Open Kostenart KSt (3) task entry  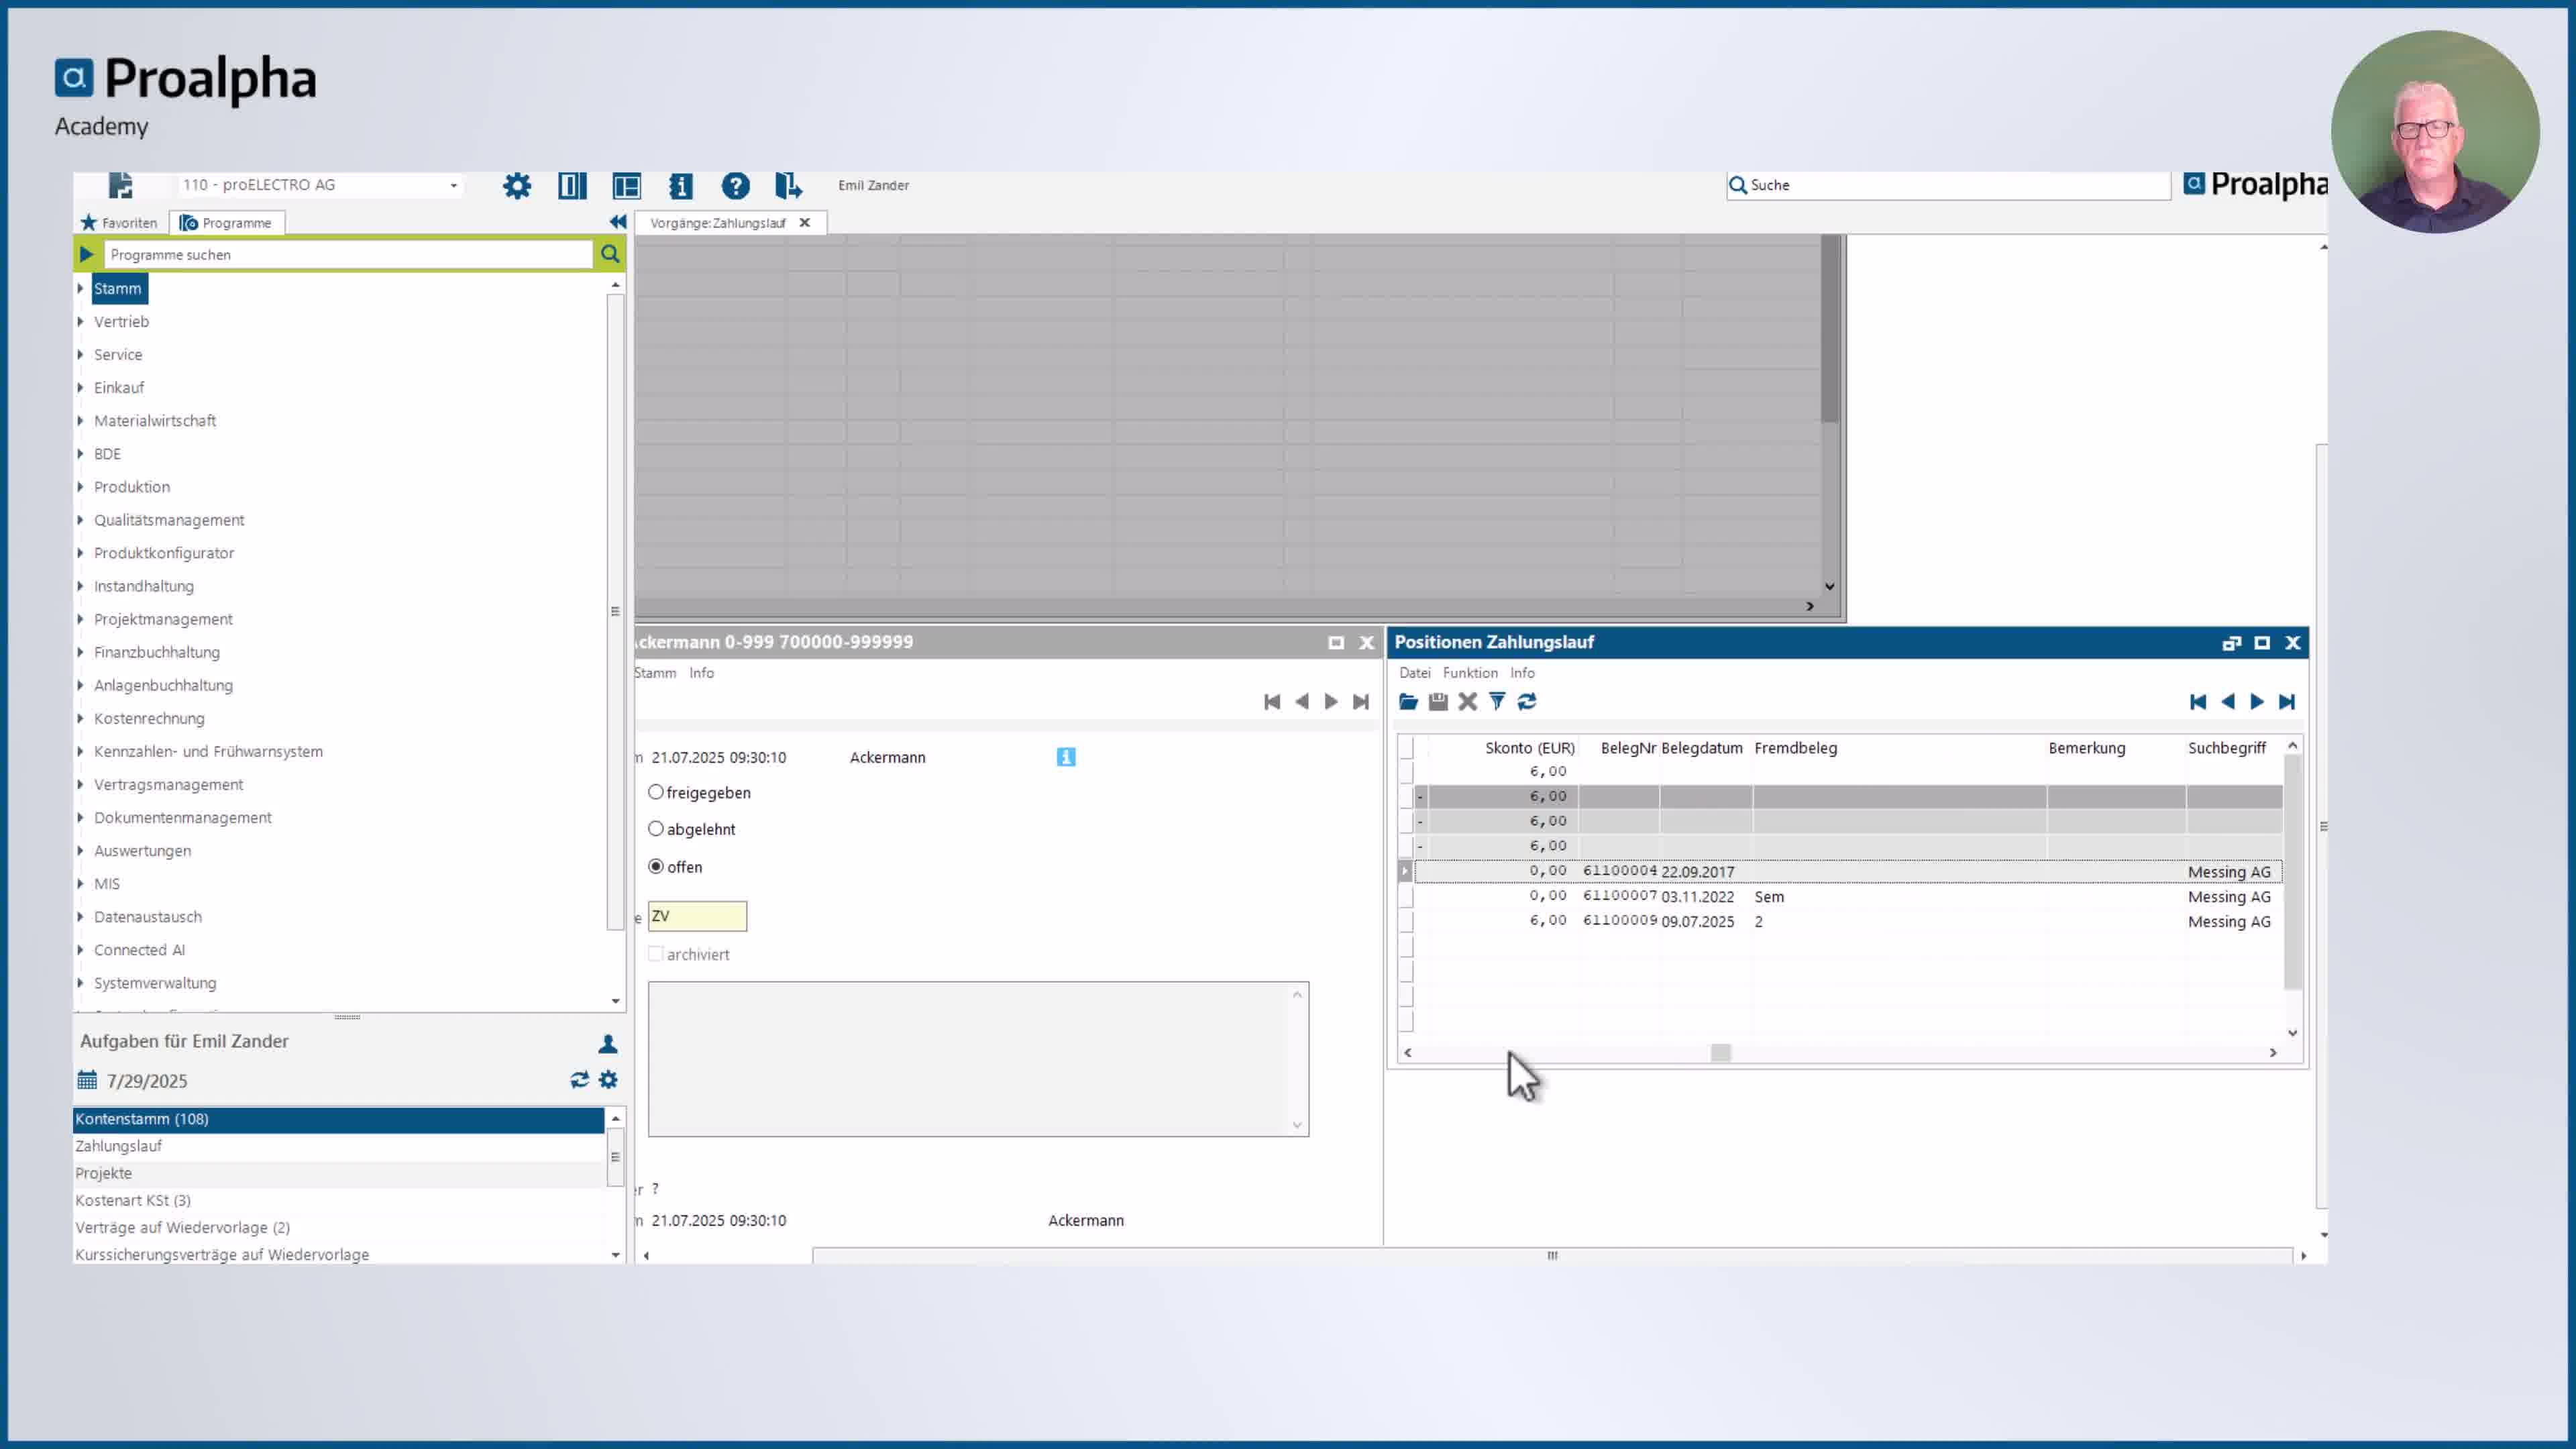point(339,1200)
